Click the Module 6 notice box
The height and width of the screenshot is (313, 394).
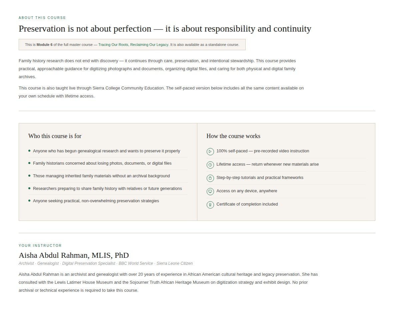coord(132,45)
